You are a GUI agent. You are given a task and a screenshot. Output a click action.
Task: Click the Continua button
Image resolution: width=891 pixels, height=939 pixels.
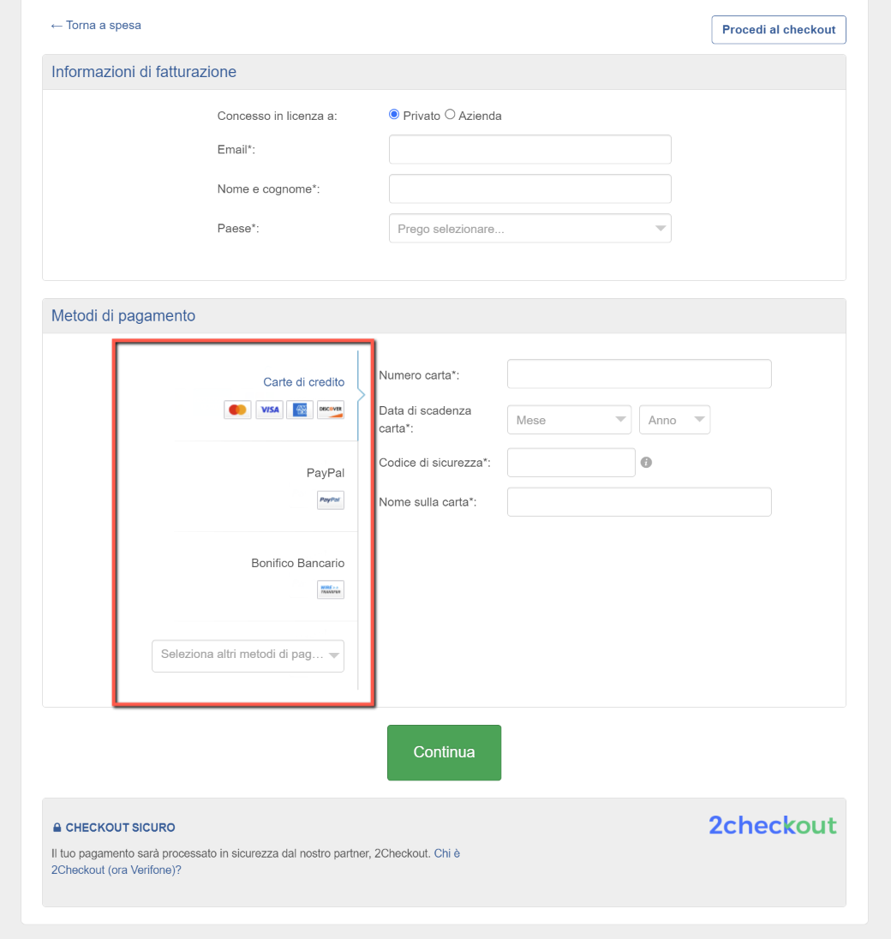pyautogui.click(x=444, y=751)
